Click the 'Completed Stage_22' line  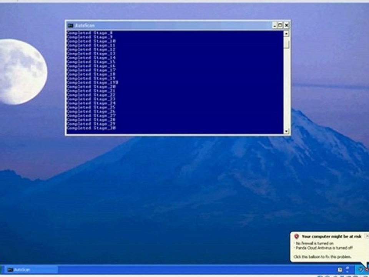pos(91,95)
